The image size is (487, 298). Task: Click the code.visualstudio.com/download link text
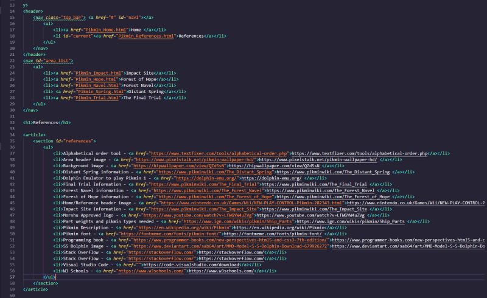click(191, 265)
